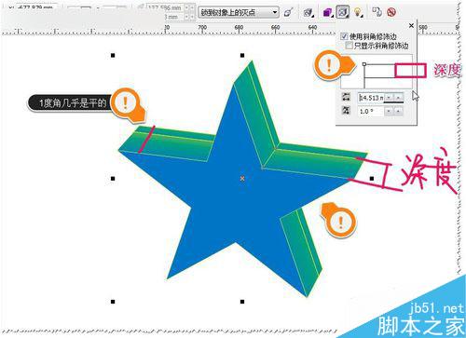Click the top-left selection handle of the star
This screenshot has height=338, width=466.
pyautogui.click(x=113, y=55)
